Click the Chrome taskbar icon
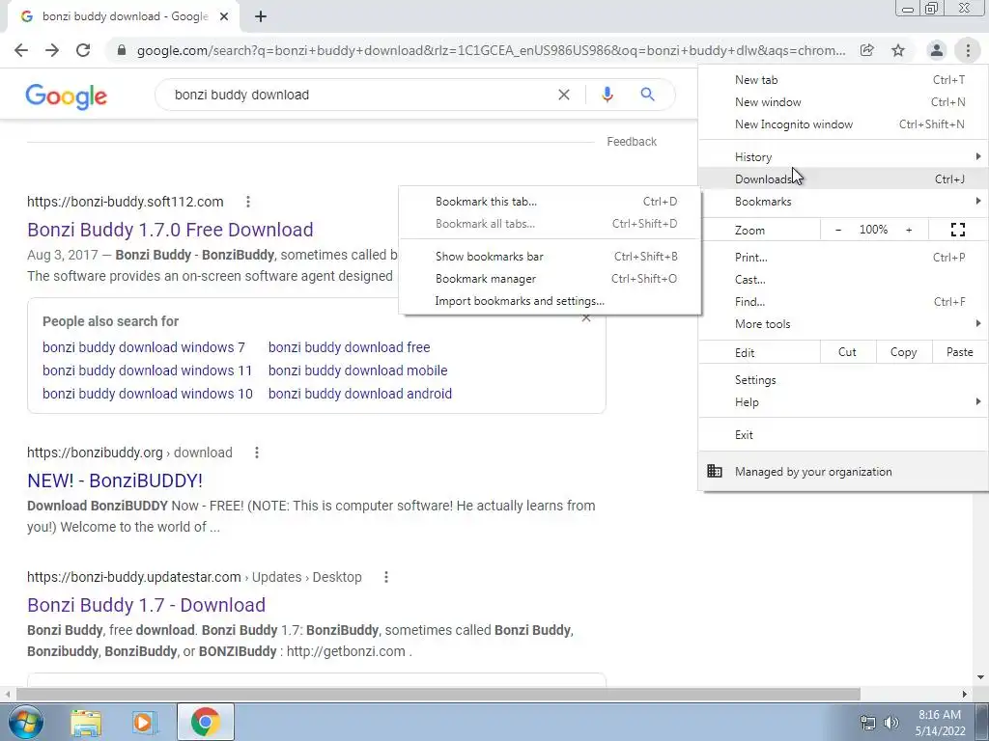This screenshot has height=741, width=989. (x=206, y=723)
